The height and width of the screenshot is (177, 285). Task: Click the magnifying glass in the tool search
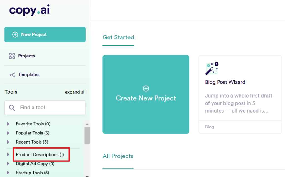point(12,108)
